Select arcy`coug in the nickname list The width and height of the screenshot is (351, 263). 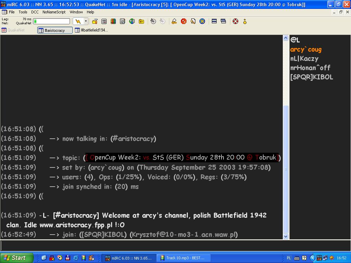pos(306,50)
